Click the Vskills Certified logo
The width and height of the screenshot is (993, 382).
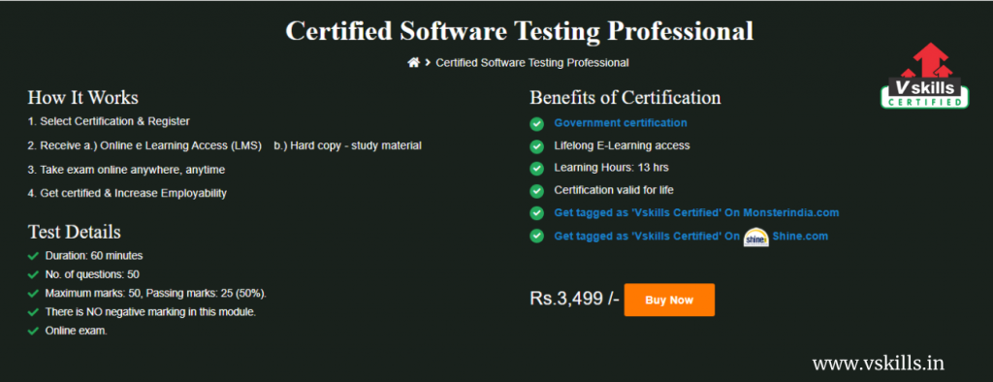(924, 76)
